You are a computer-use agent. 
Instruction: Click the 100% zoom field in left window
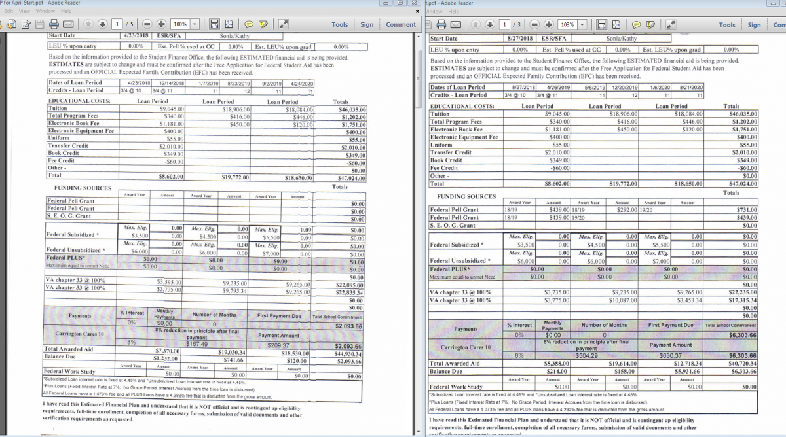click(181, 24)
